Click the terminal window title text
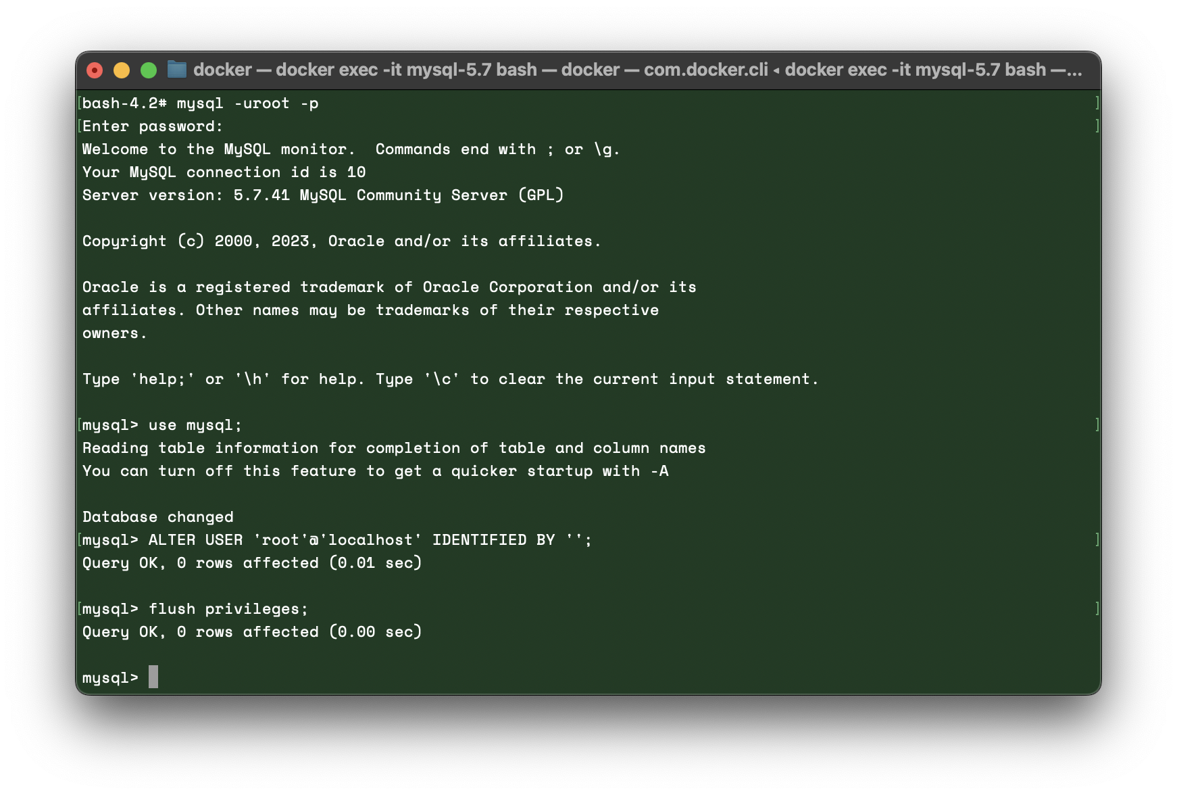This screenshot has height=795, width=1177. coord(637,70)
